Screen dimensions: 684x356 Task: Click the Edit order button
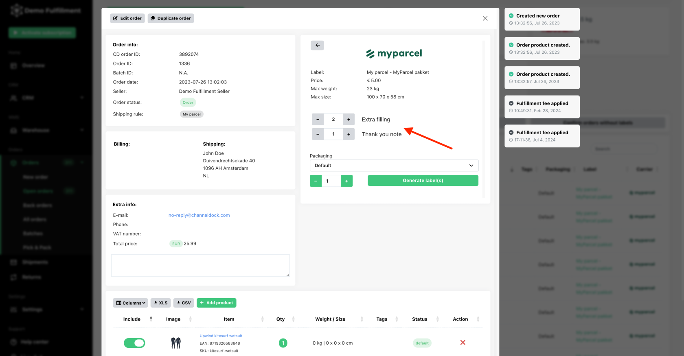pyautogui.click(x=127, y=18)
